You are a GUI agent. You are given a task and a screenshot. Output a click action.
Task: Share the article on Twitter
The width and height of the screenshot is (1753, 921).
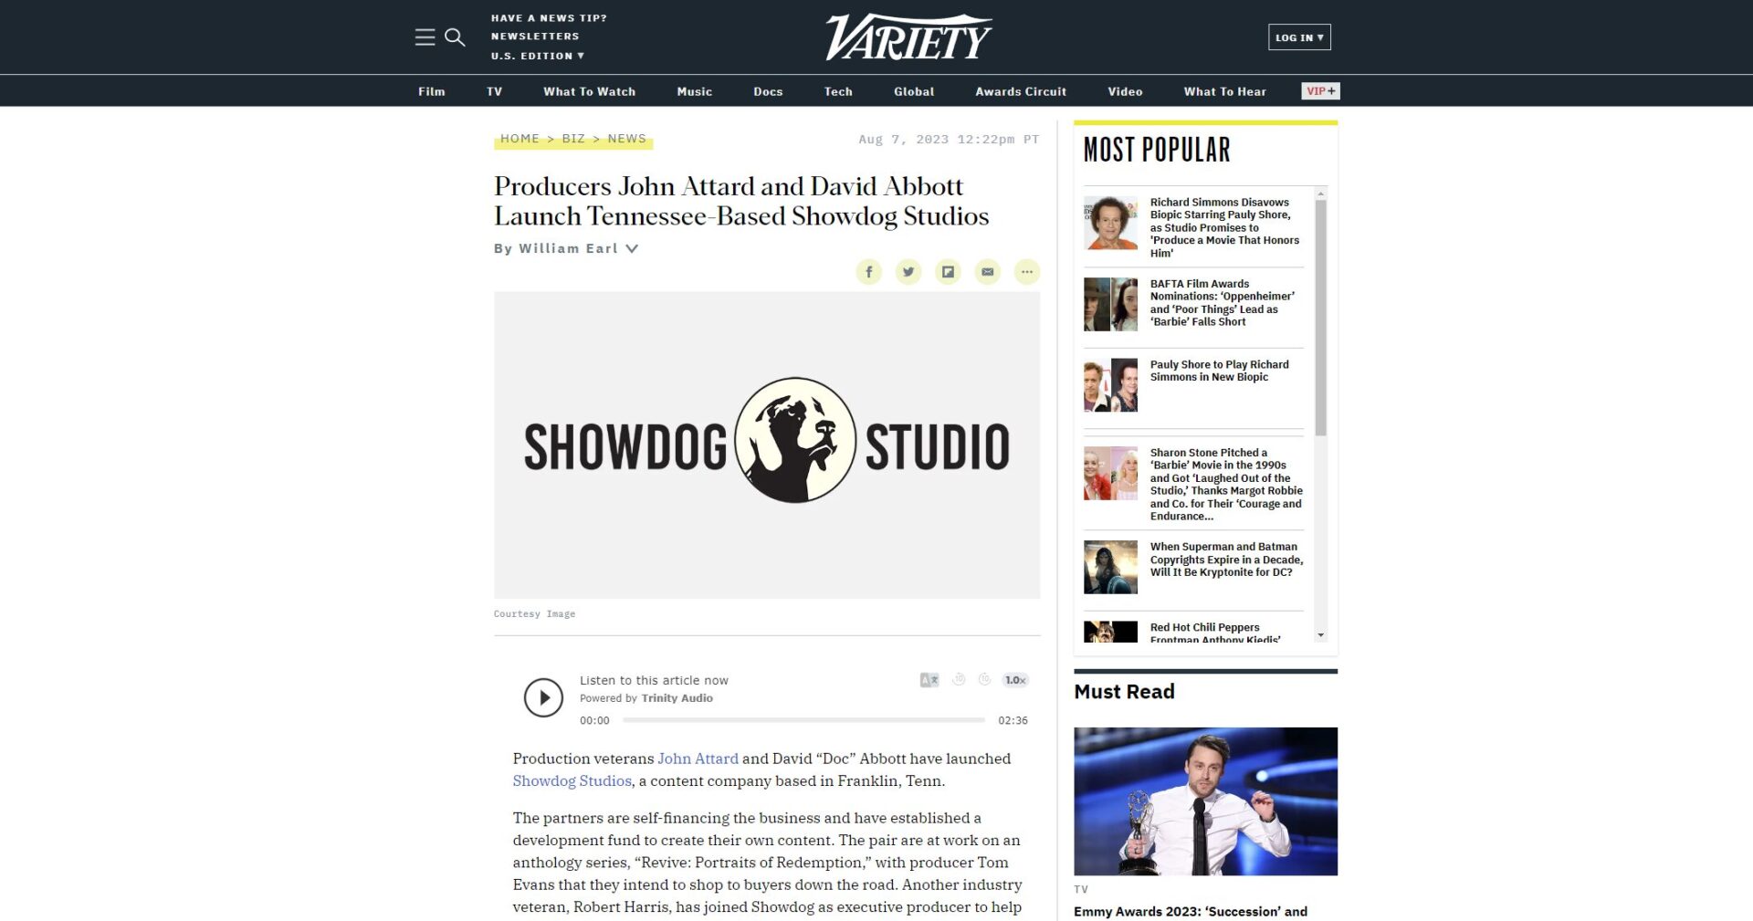[x=908, y=271]
